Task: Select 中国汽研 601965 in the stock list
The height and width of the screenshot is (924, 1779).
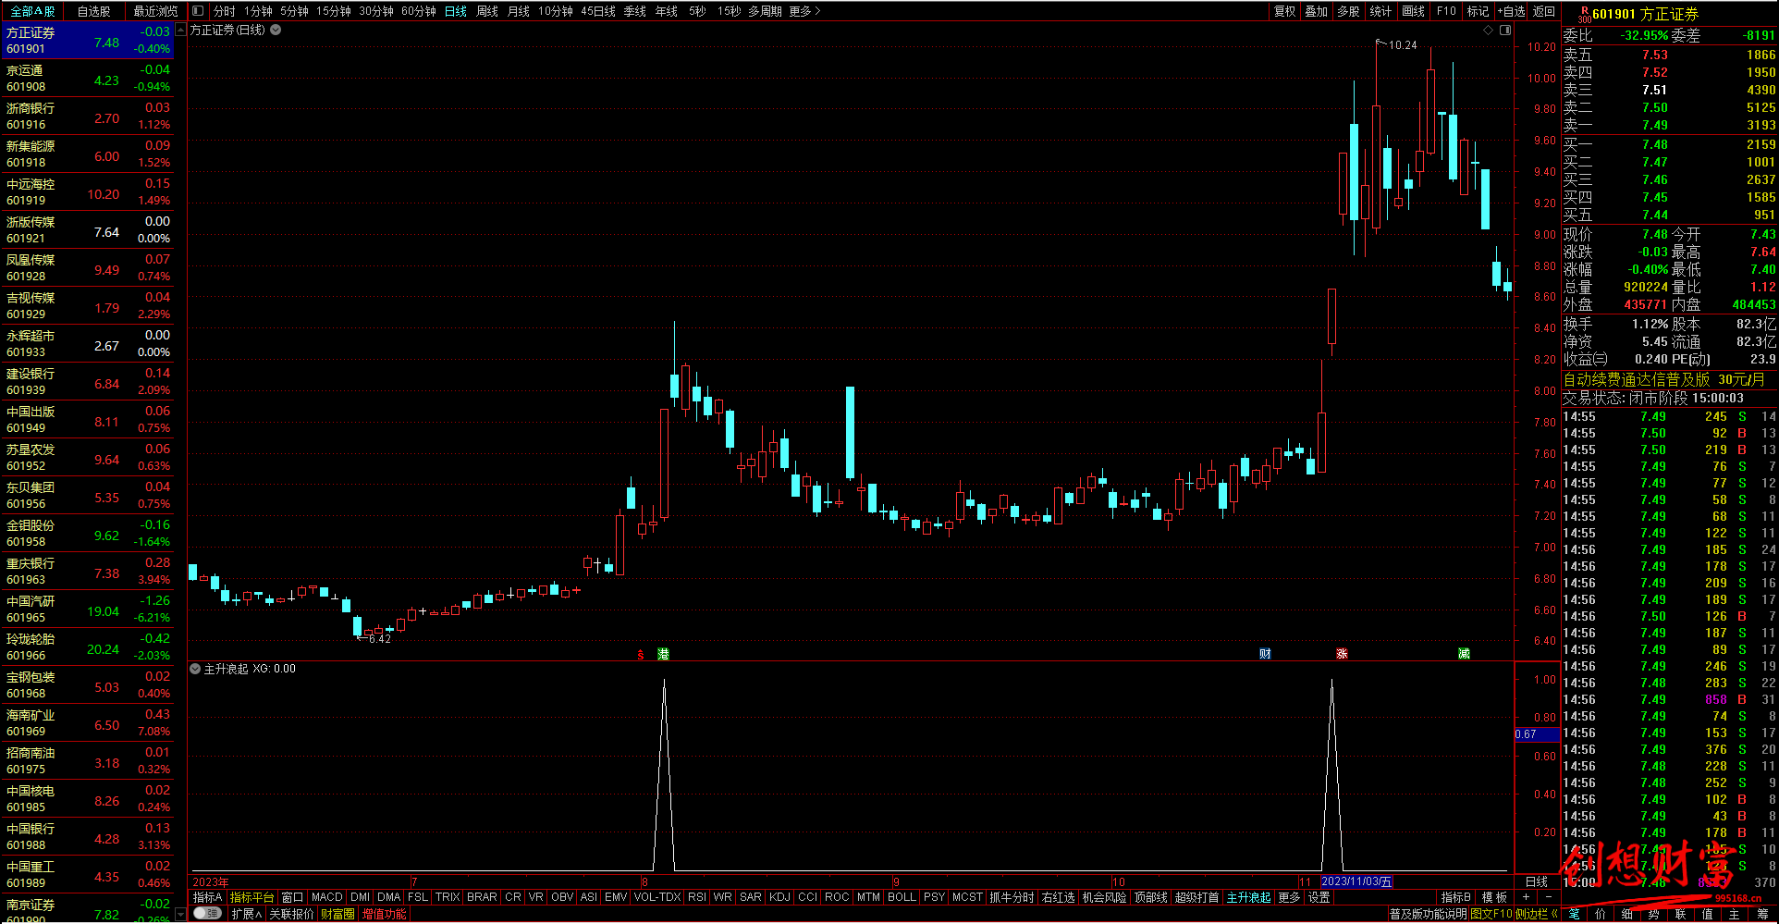Action: (88, 610)
